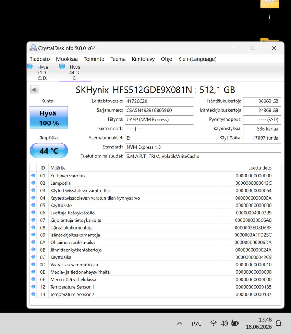
Task: Open the Teema menu
Action: point(118,59)
